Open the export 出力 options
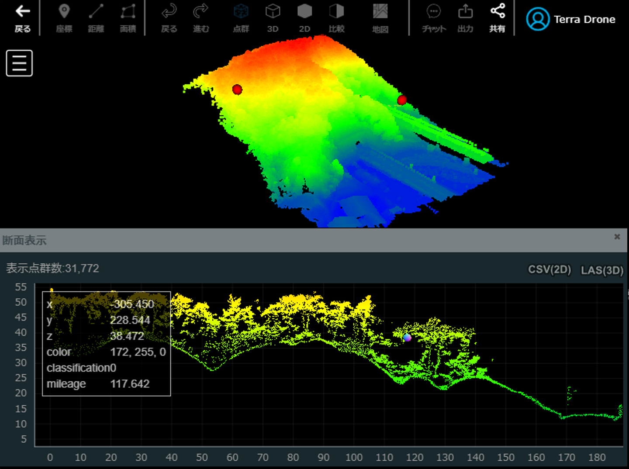Image resolution: width=629 pixels, height=469 pixels. [465, 18]
